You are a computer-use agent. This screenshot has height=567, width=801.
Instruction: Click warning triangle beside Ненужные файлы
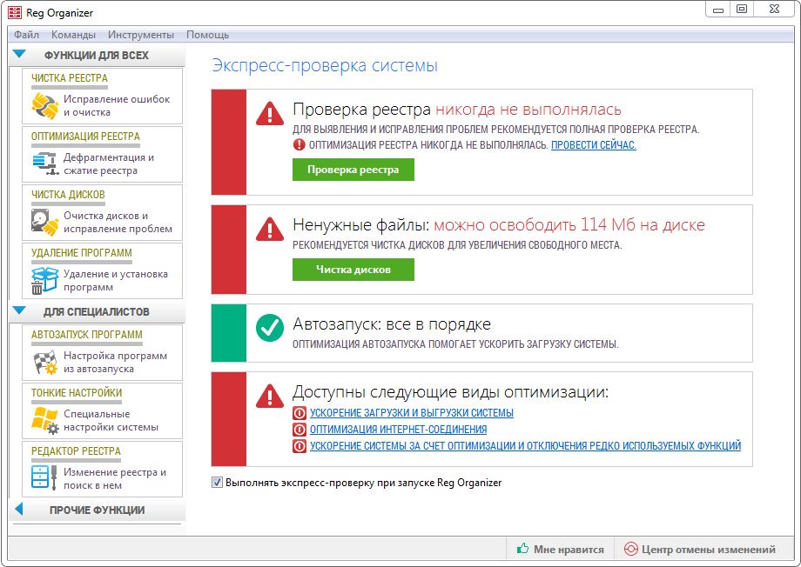click(x=270, y=229)
